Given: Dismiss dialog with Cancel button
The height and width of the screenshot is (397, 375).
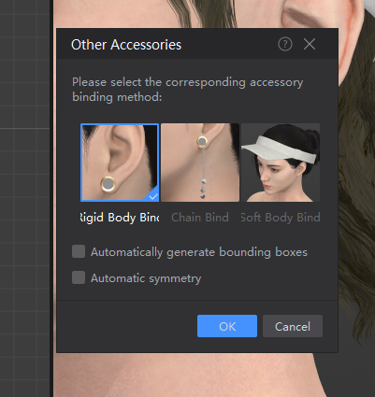Looking at the screenshot, I should (x=293, y=326).
